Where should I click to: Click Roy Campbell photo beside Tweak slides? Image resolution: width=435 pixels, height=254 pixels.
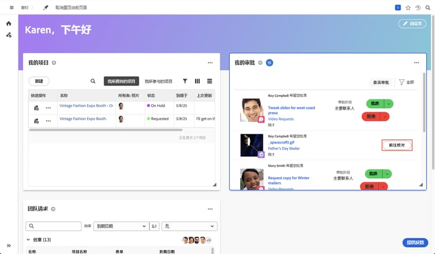pyautogui.click(x=252, y=110)
